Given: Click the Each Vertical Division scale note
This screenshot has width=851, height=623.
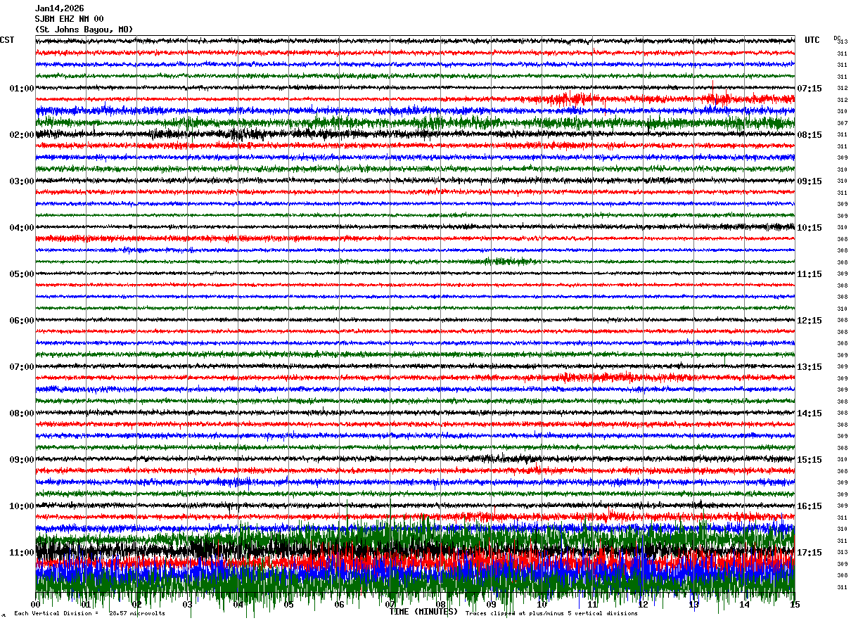Looking at the screenshot, I should click(90, 614).
